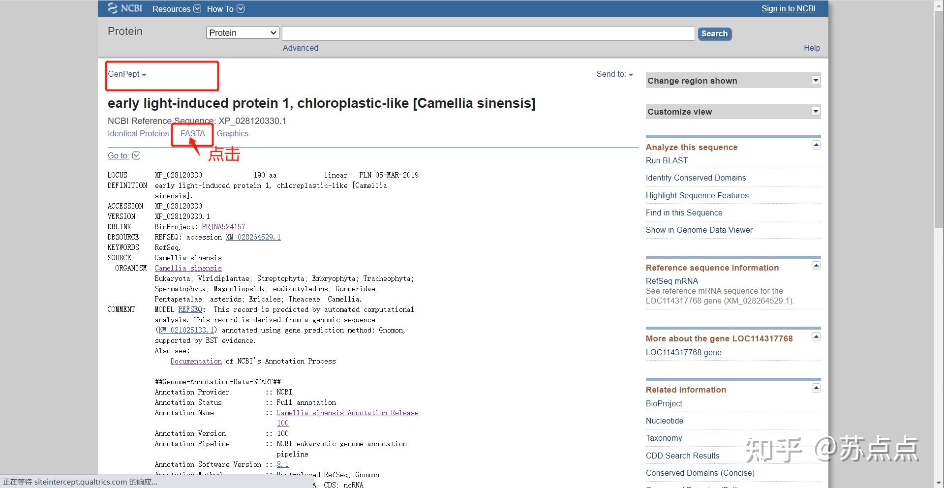Image resolution: width=944 pixels, height=488 pixels.
Task: Open the GenPept format dropdown
Action: (127, 74)
